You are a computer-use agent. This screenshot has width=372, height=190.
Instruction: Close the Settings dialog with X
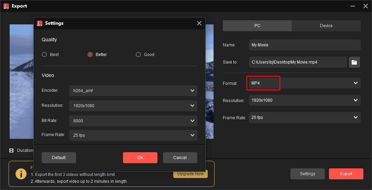pos(199,23)
